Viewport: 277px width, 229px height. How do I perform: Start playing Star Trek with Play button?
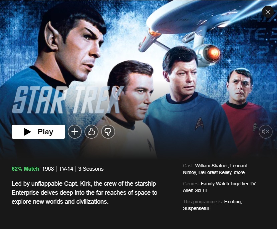click(38, 132)
